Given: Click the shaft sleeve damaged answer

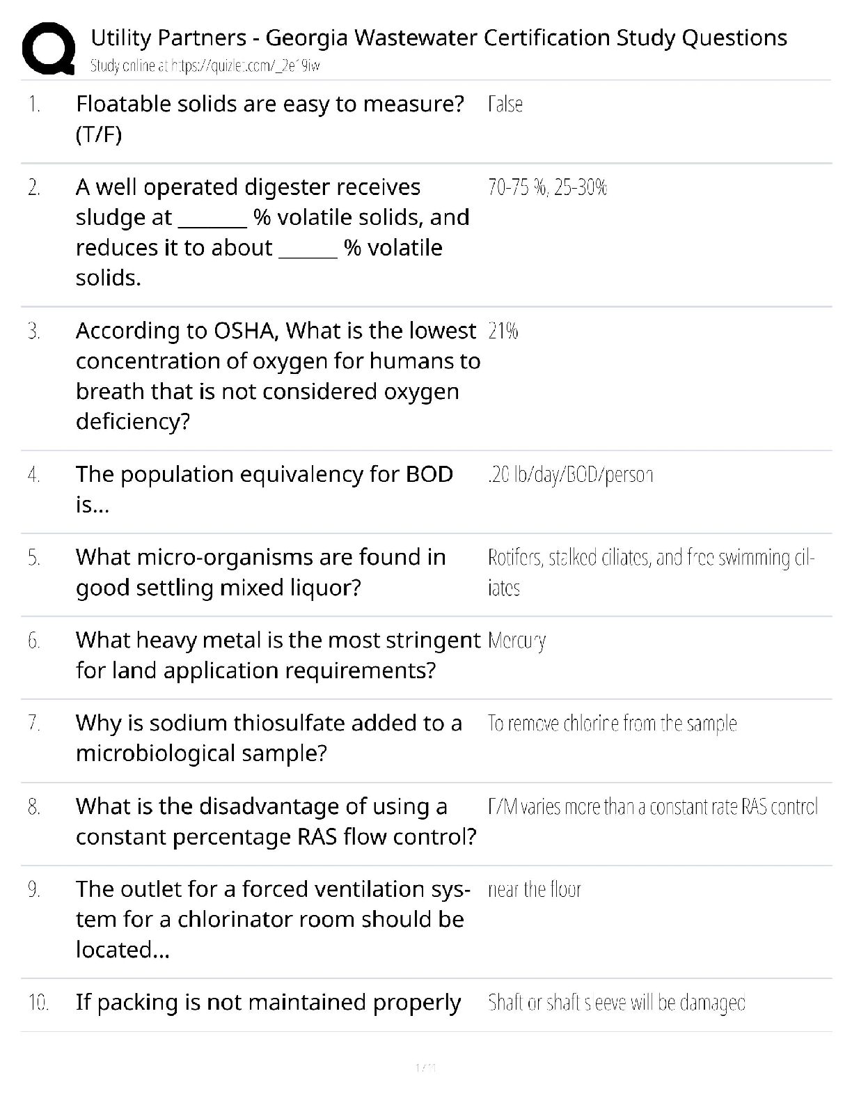Looking at the screenshot, I should pyautogui.click(x=616, y=1002).
